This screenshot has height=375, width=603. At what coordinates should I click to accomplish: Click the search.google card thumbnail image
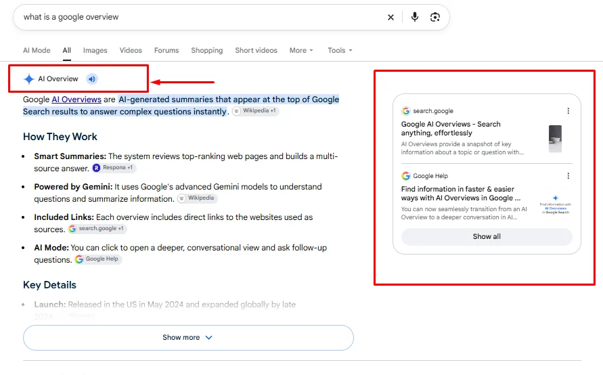point(555,139)
